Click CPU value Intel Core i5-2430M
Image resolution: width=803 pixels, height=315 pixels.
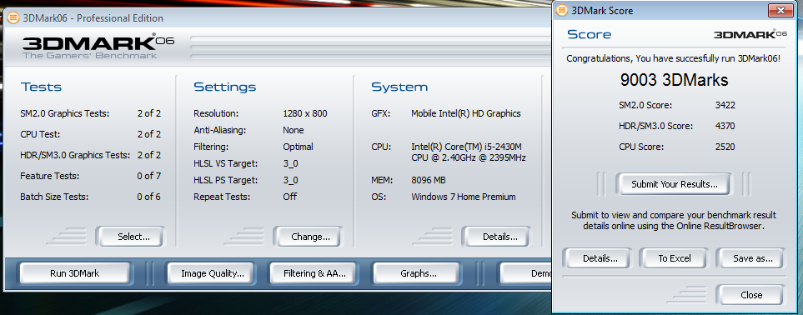[x=469, y=152]
